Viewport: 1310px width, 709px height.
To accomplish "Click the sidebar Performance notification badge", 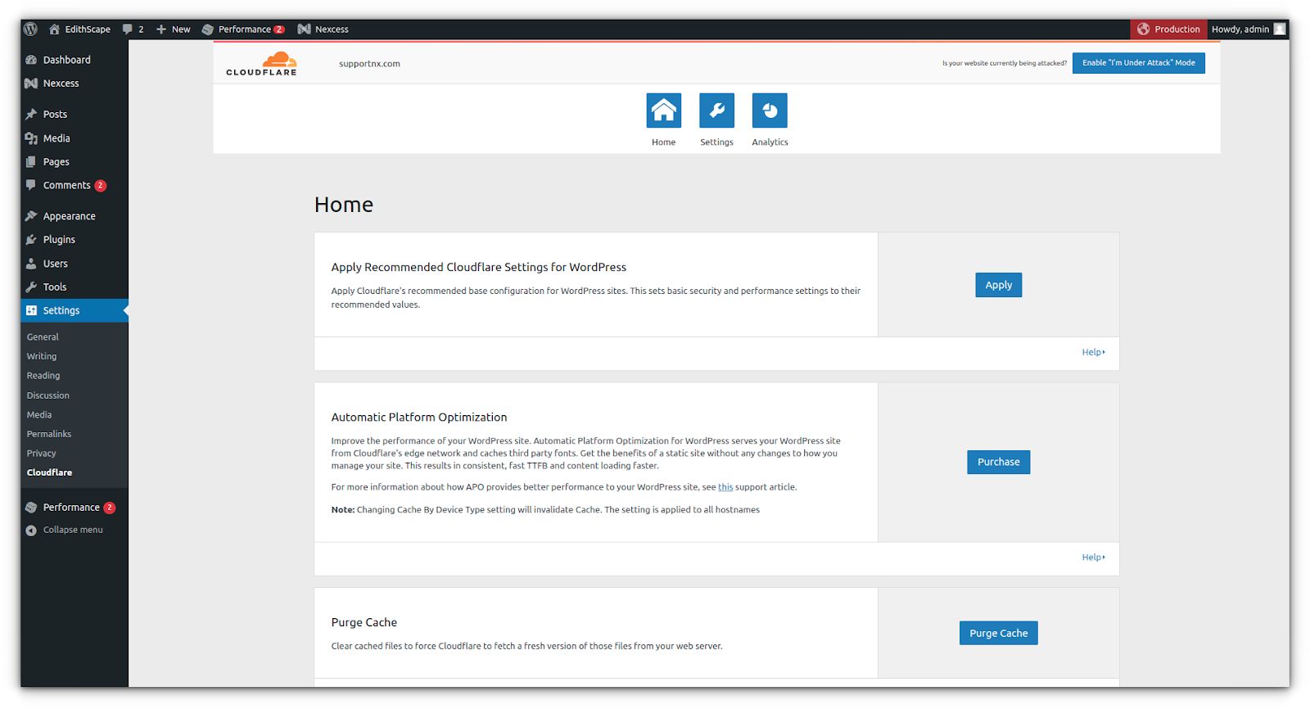I will click(110, 508).
